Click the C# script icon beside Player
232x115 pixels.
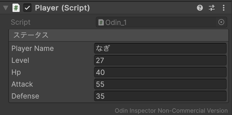(x=16, y=8)
